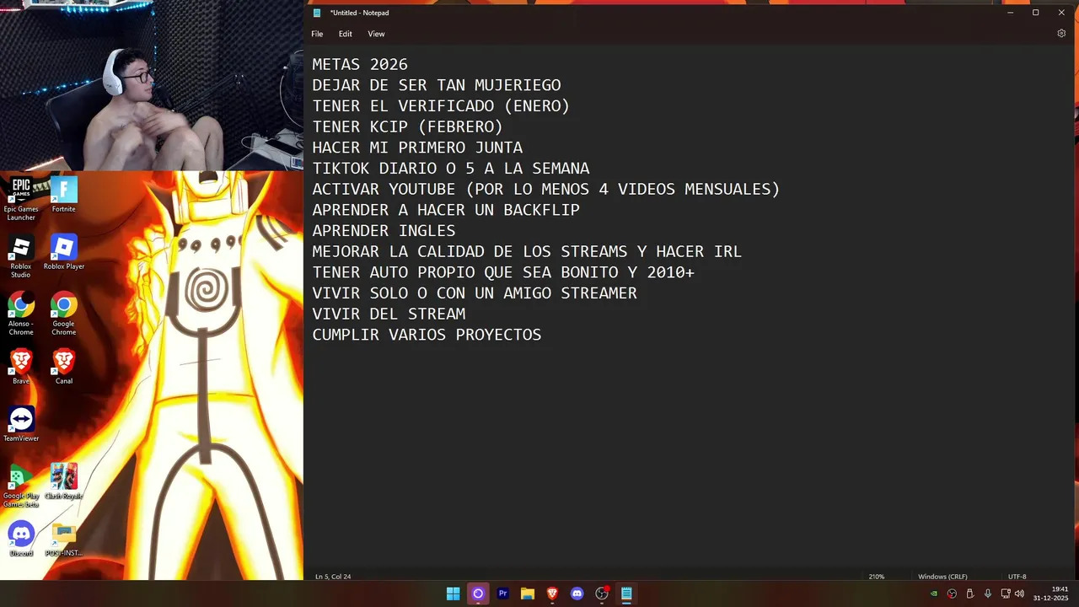Click the line "CUMPLIR VARIOS PROYECTOS"

click(x=427, y=335)
